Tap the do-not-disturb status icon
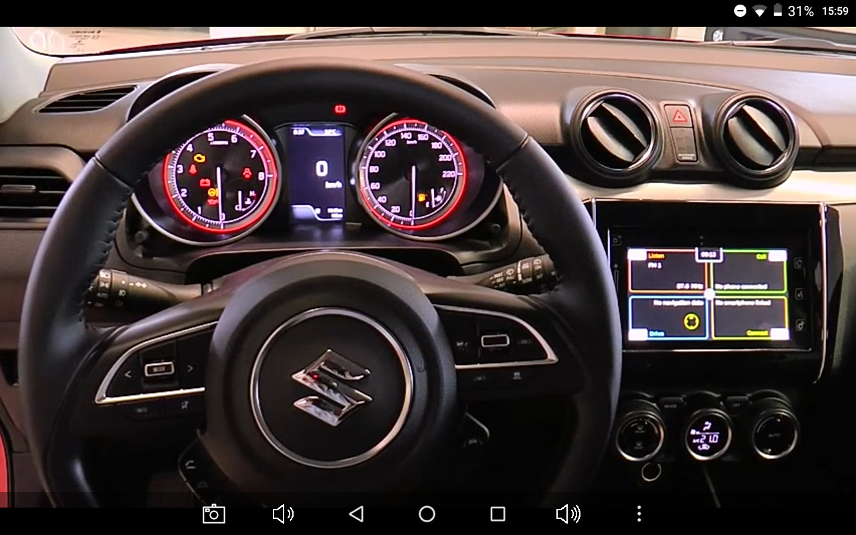 coord(740,11)
